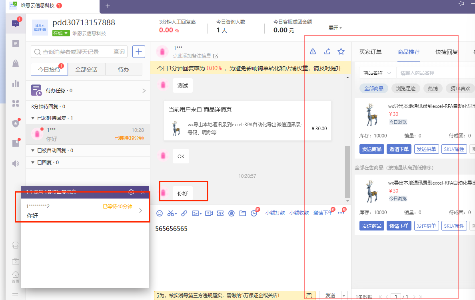
Task: Open the refund icon in chat toolbar
Action: click(232, 213)
